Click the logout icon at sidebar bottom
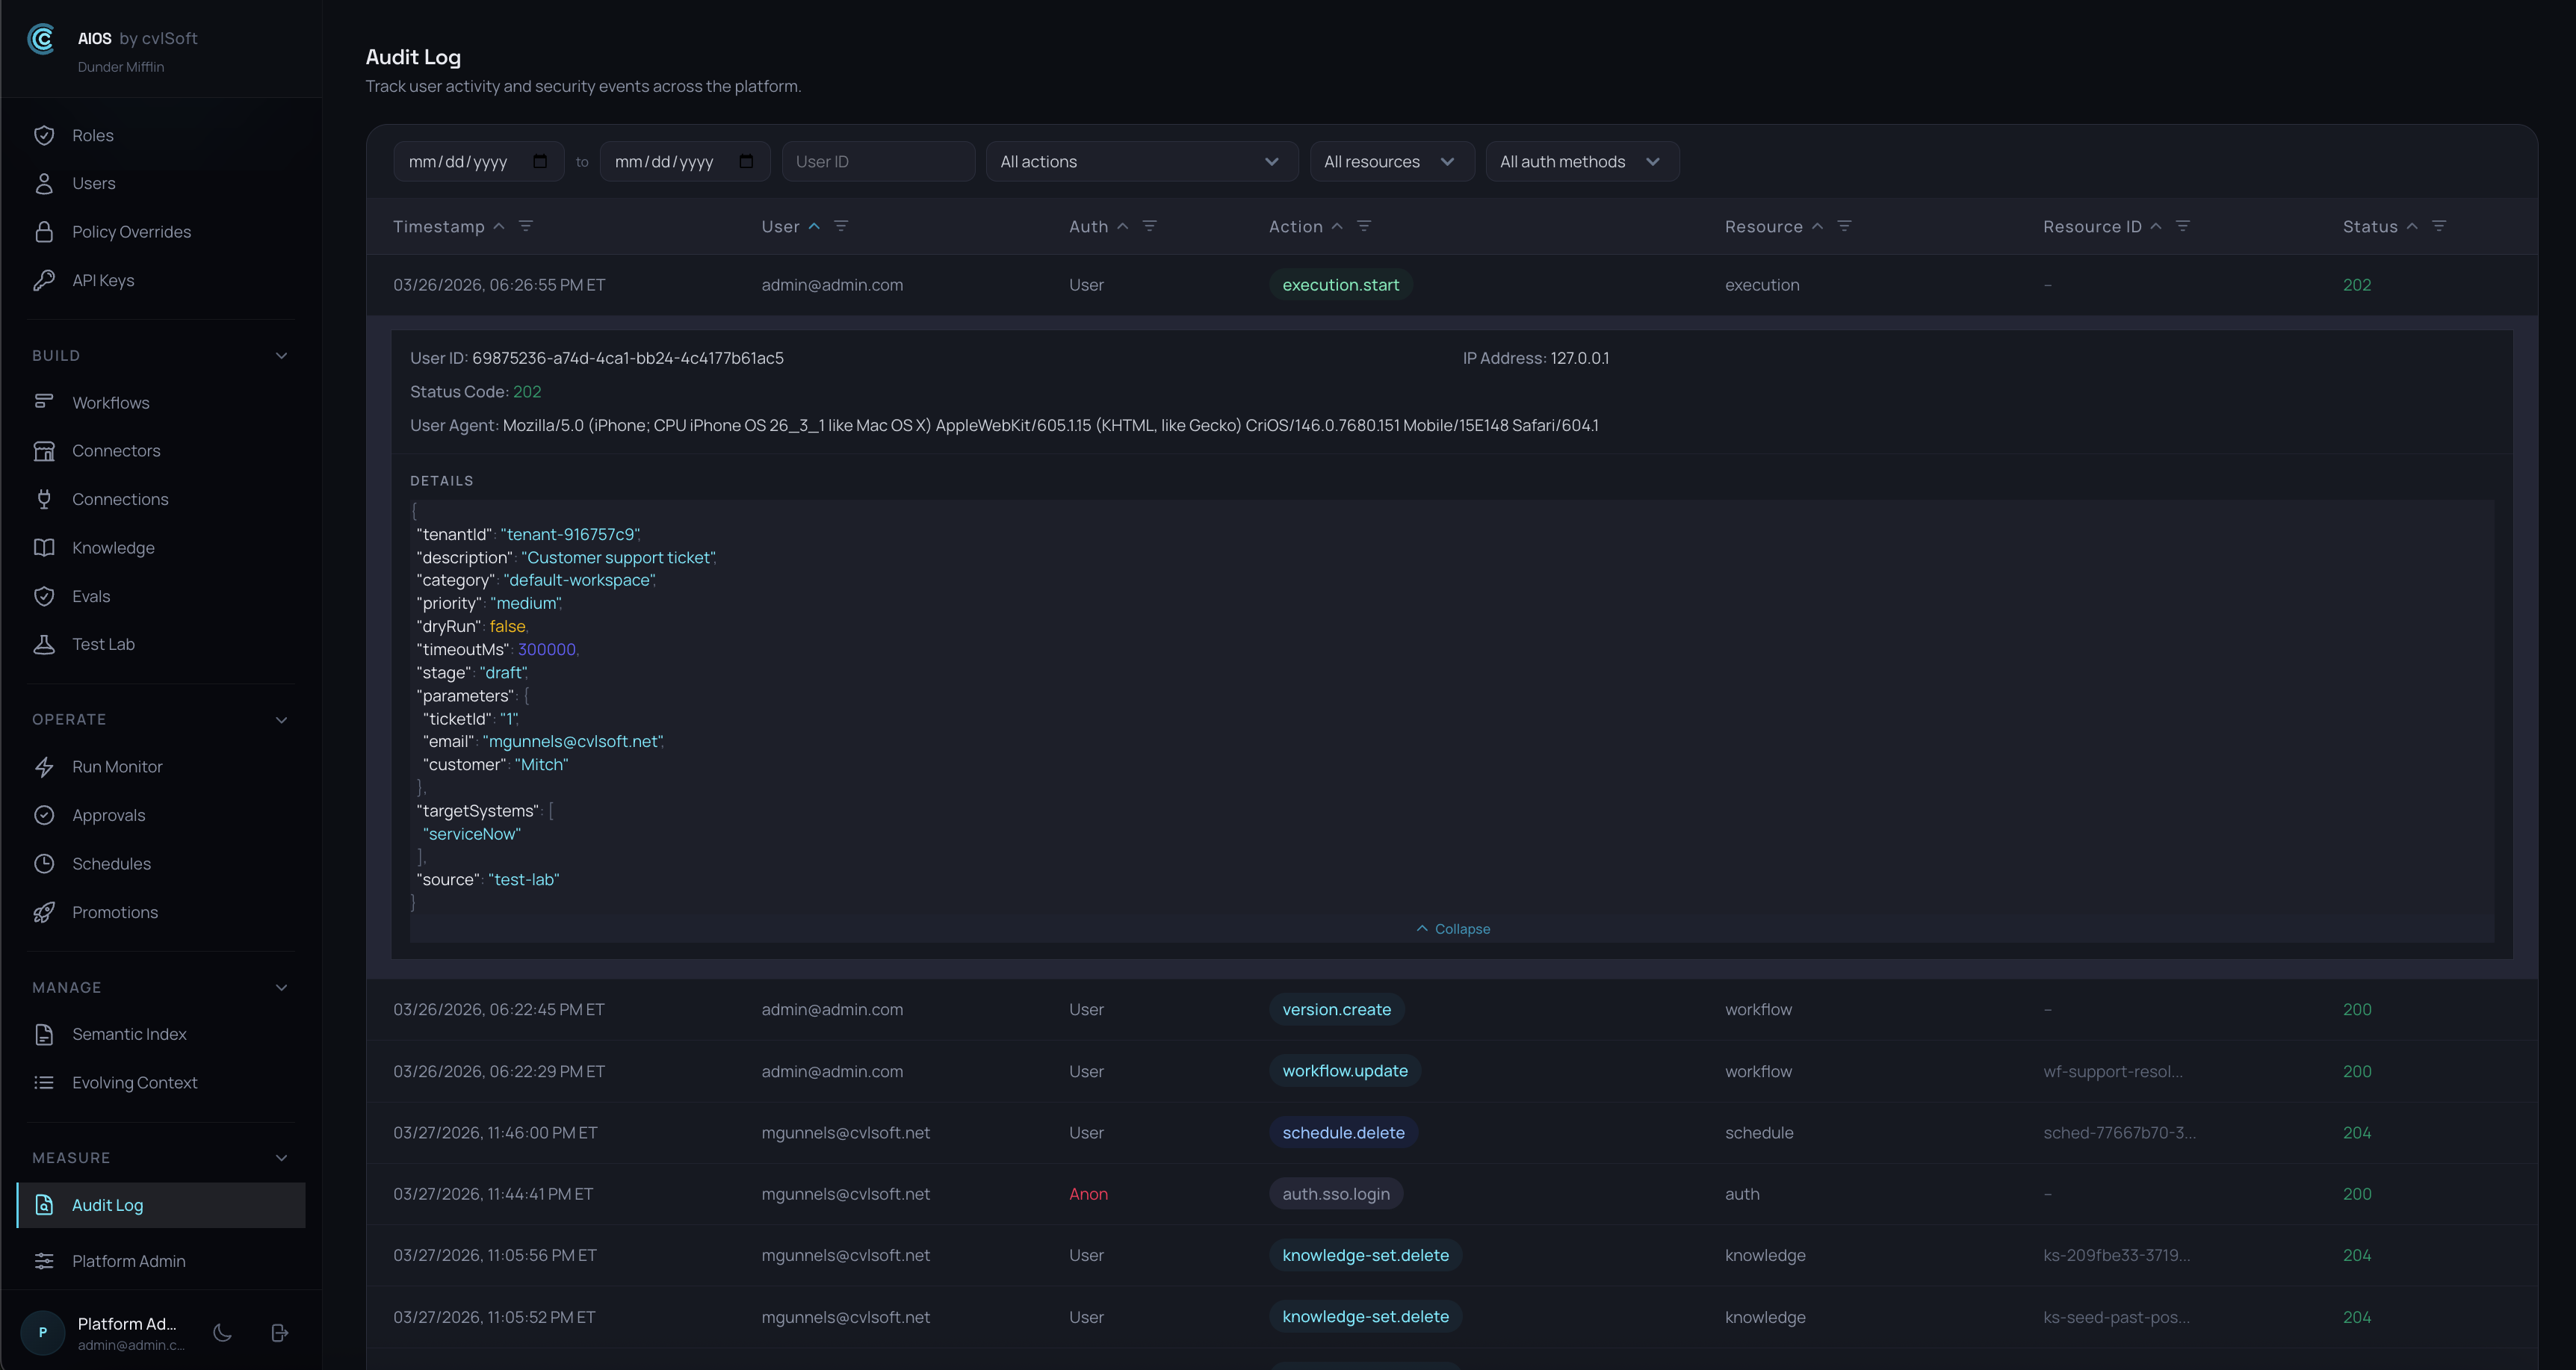Viewport: 2576px width, 1370px height. point(280,1332)
